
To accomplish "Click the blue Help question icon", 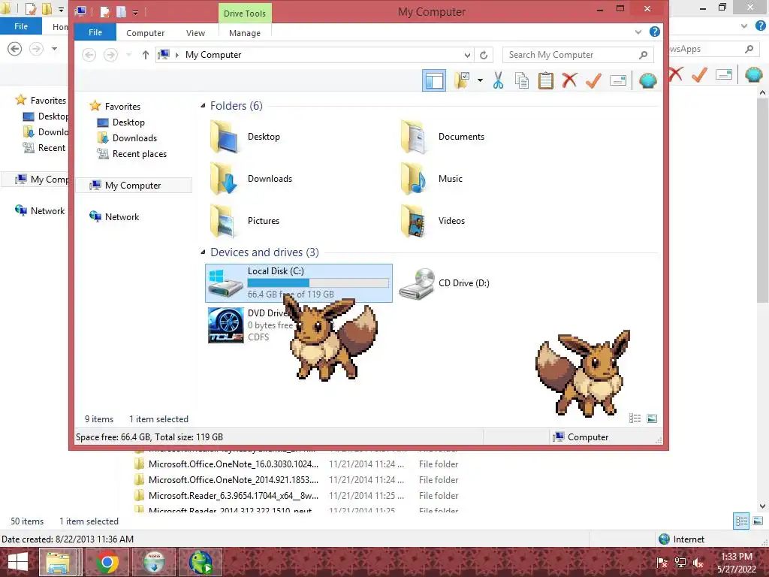I will coord(655,32).
